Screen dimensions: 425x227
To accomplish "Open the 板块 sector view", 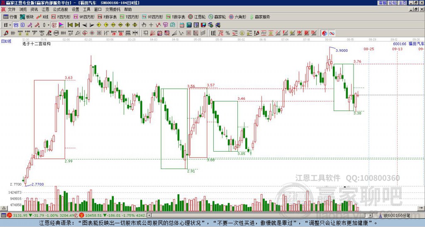I will click(27, 17).
